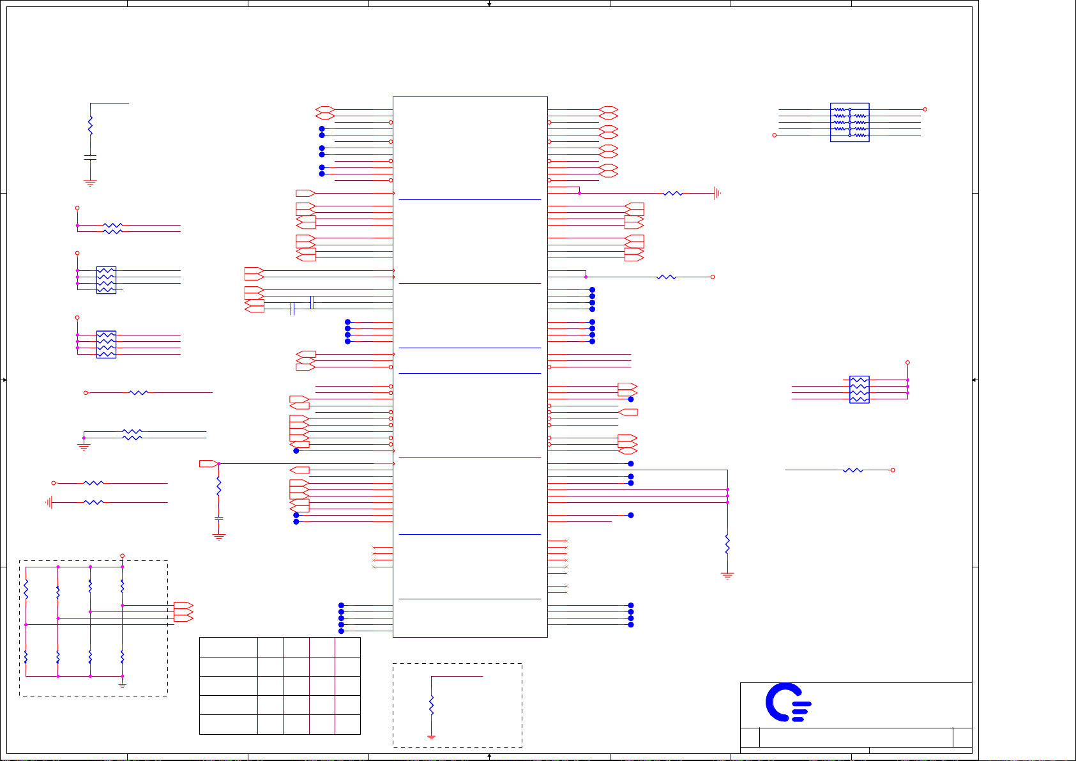Select the vertical resistor above the right-side ground symbol
Viewport: 1076px width, 761px height.
[x=727, y=544]
